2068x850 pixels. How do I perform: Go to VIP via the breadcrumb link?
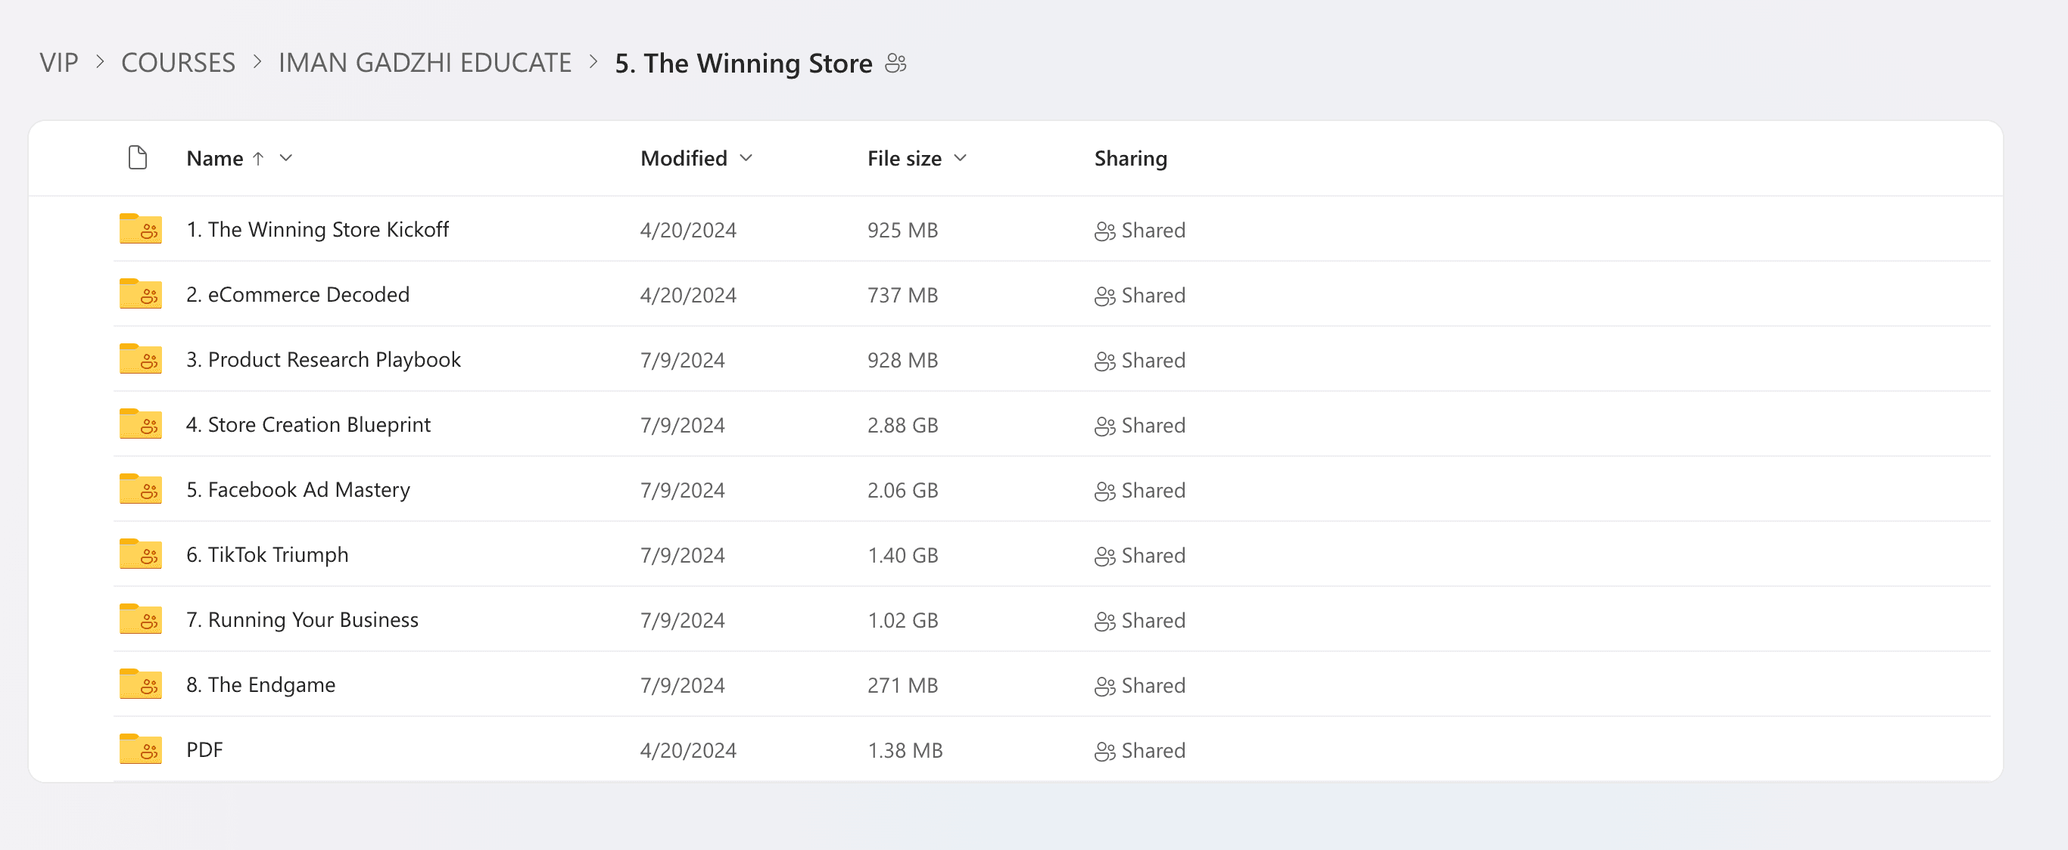click(59, 63)
